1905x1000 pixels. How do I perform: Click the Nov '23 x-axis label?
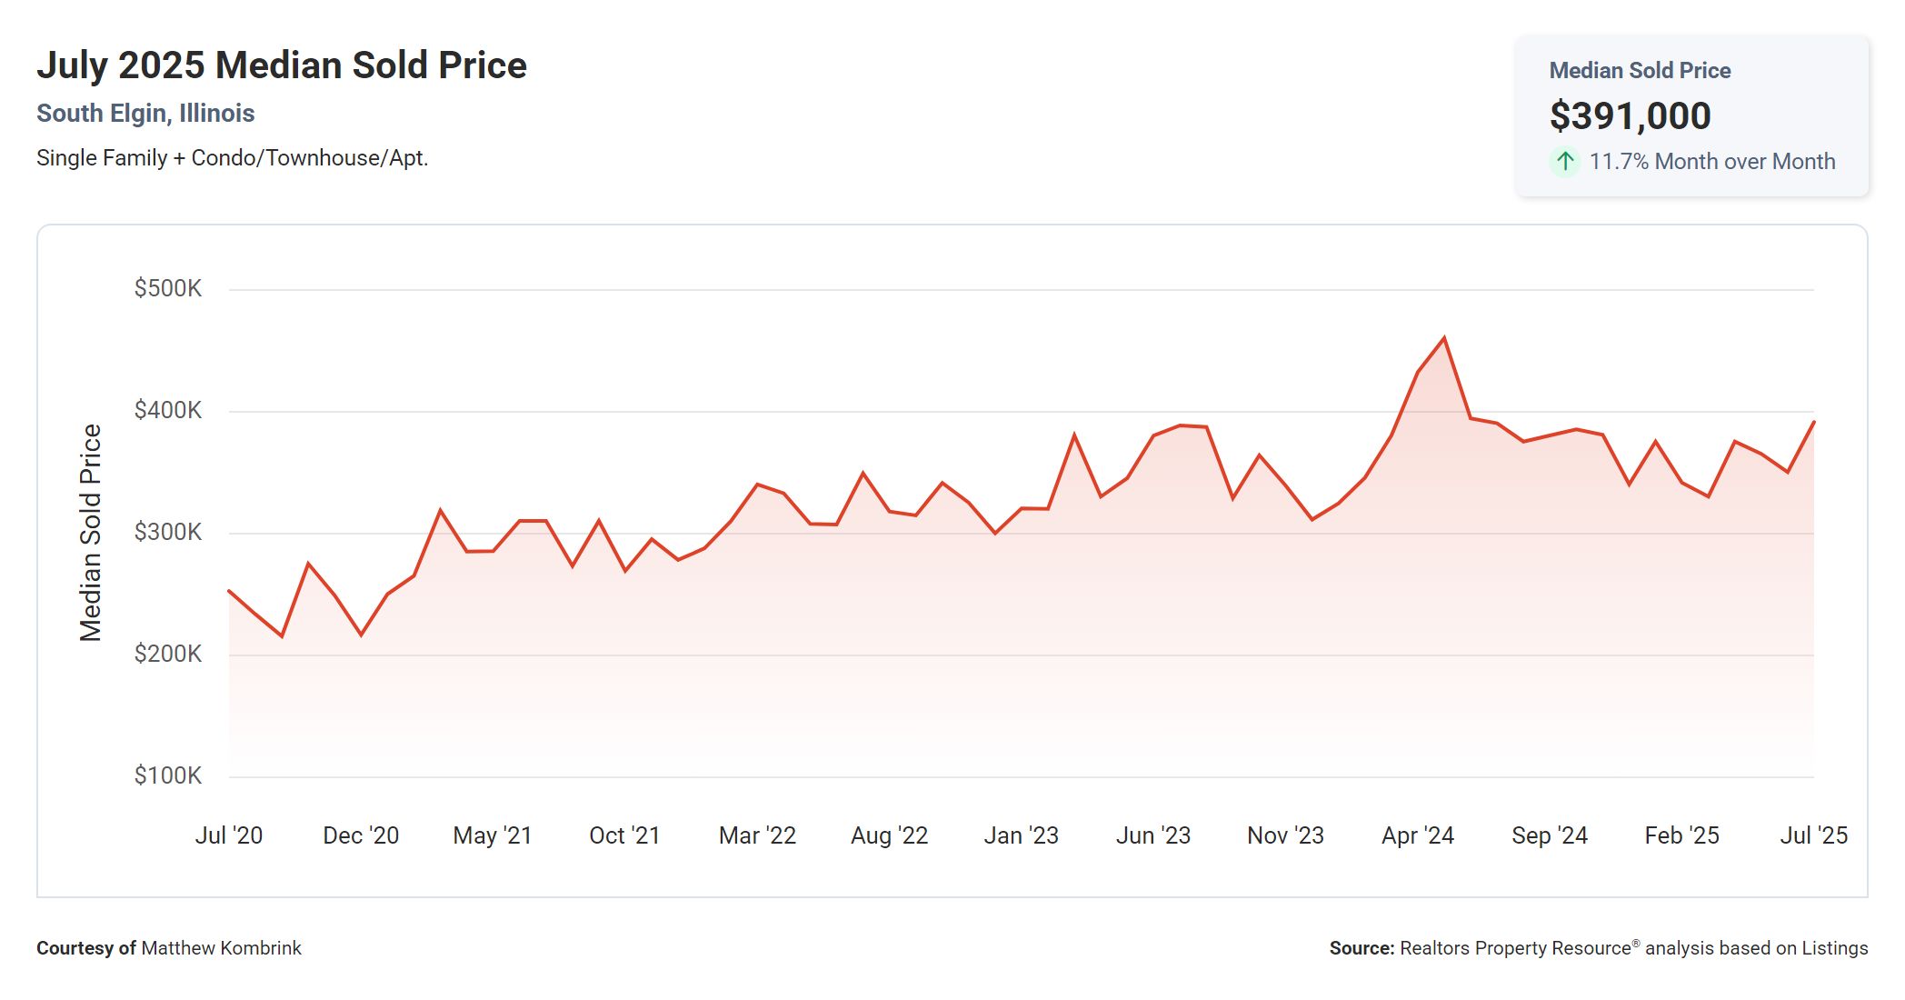(1285, 835)
